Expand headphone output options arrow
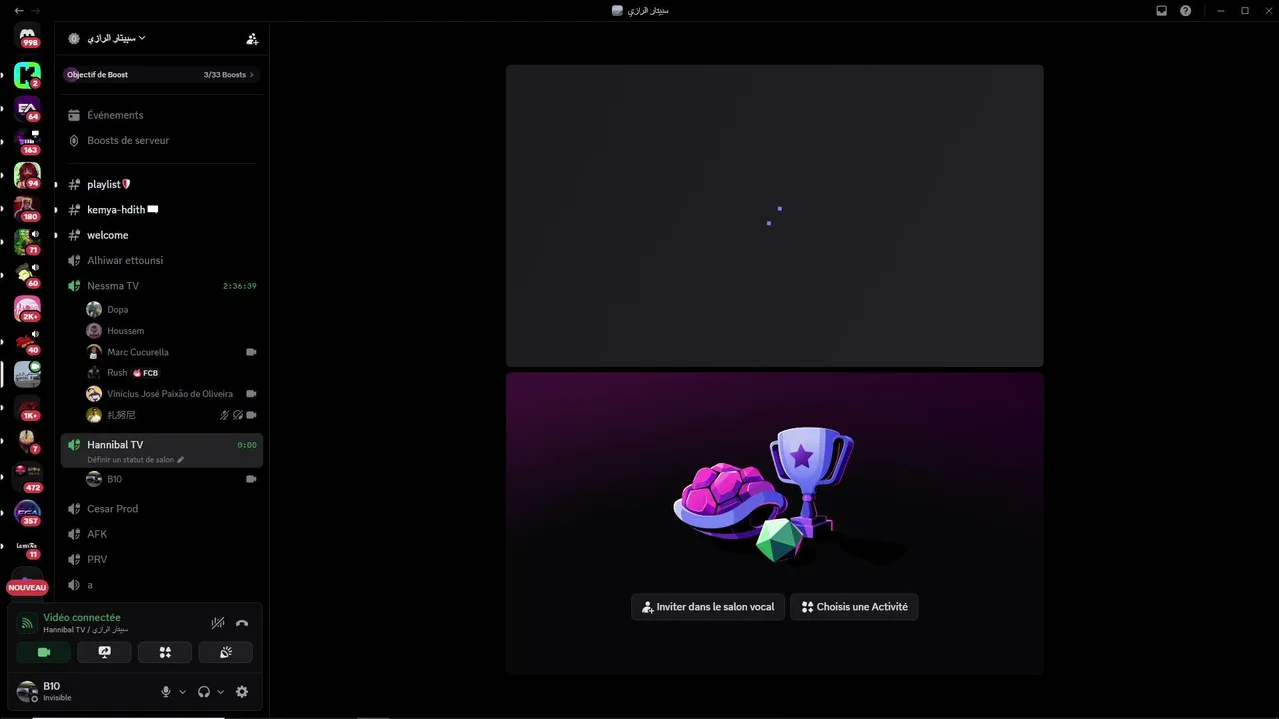Image resolution: width=1279 pixels, height=719 pixels. (x=220, y=692)
